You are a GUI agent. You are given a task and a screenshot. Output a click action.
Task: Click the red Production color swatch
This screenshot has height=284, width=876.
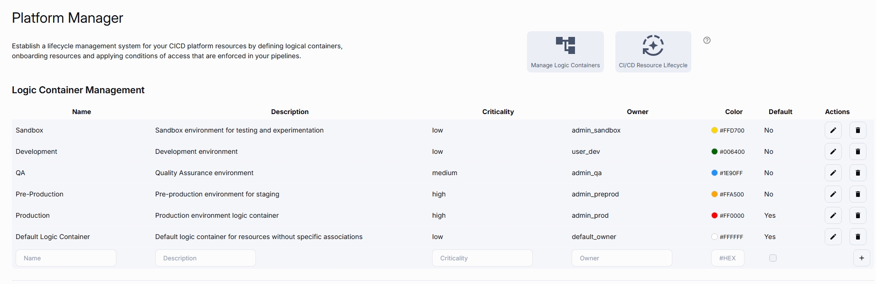pyautogui.click(x=714, y=215)
